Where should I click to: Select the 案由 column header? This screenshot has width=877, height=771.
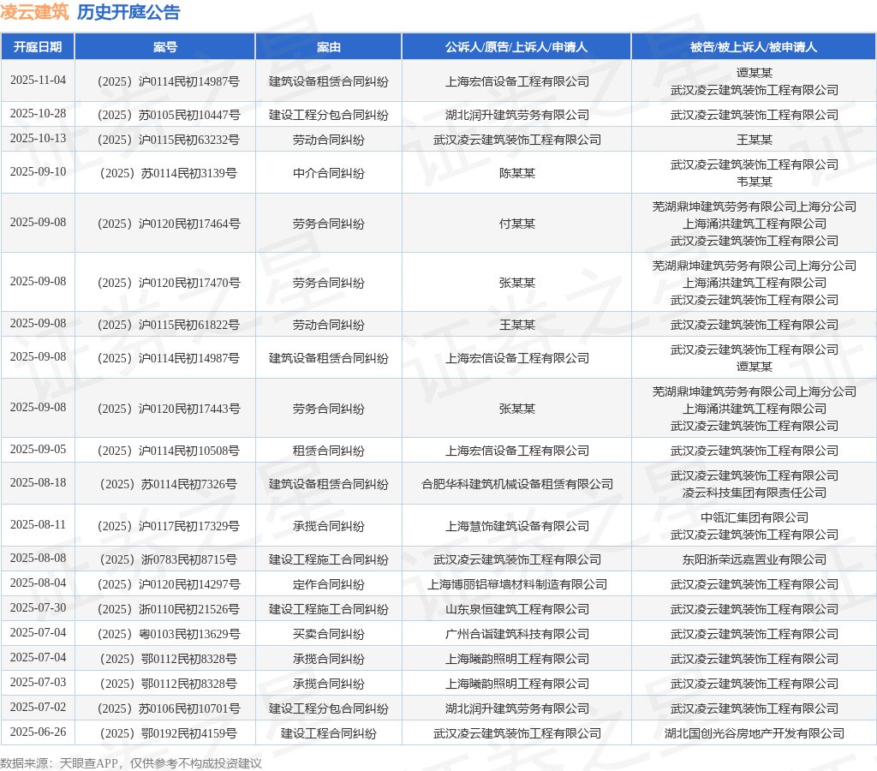(328, 47)
